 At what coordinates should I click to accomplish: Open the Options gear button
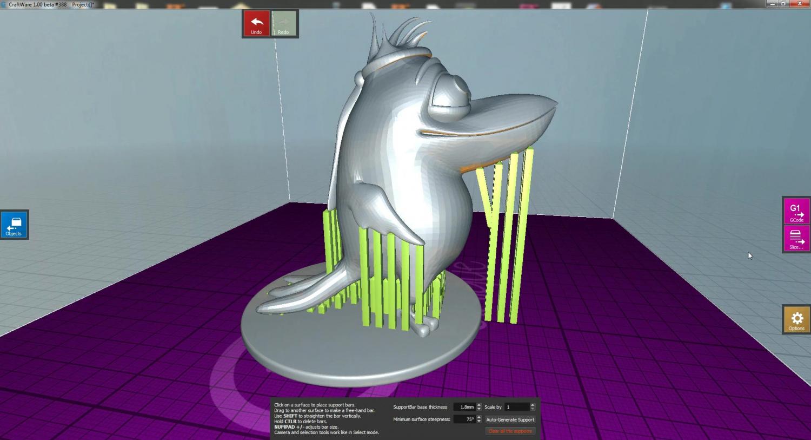pyautogui.click(x=796, y=319)
